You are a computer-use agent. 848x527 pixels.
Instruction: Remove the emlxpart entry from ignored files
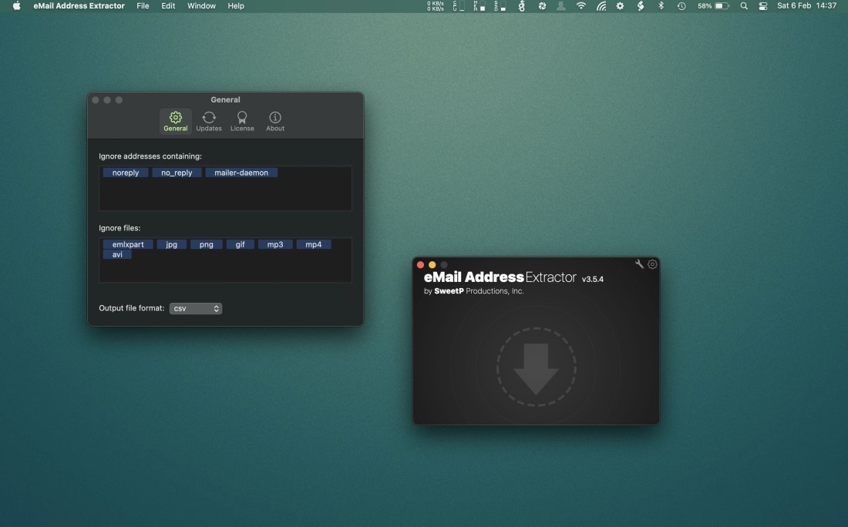[x=127, y=243]
